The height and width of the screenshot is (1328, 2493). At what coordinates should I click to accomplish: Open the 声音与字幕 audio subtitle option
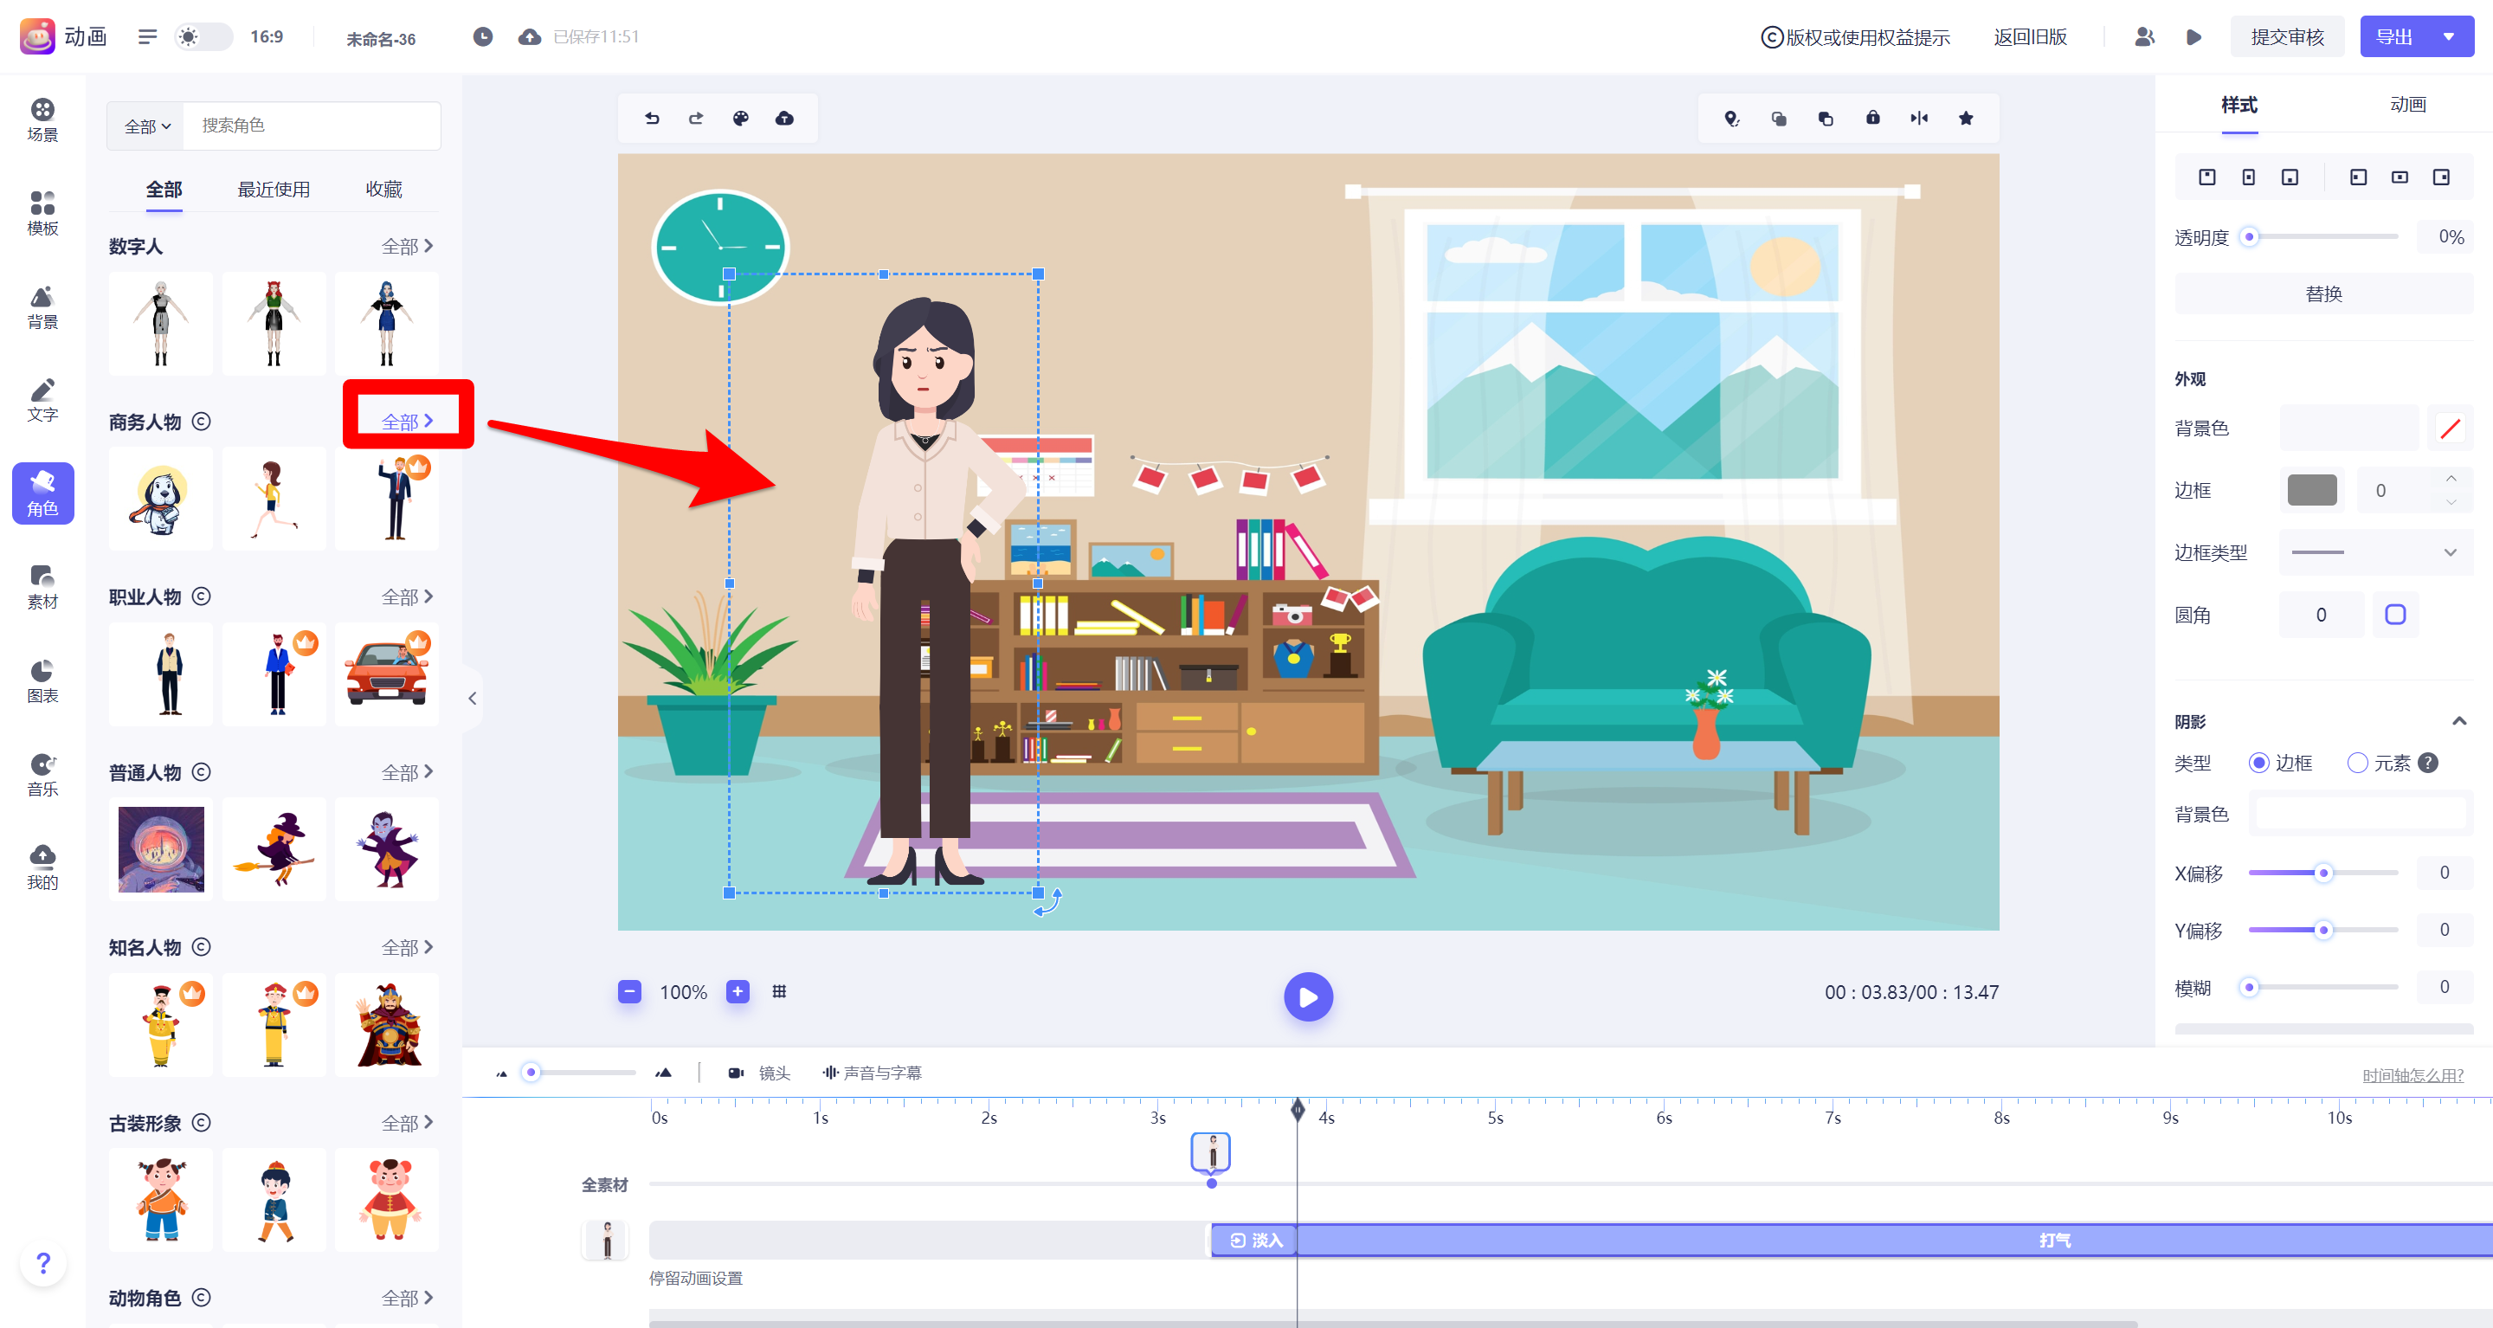pyautogui.click(x=872, y=1073)
